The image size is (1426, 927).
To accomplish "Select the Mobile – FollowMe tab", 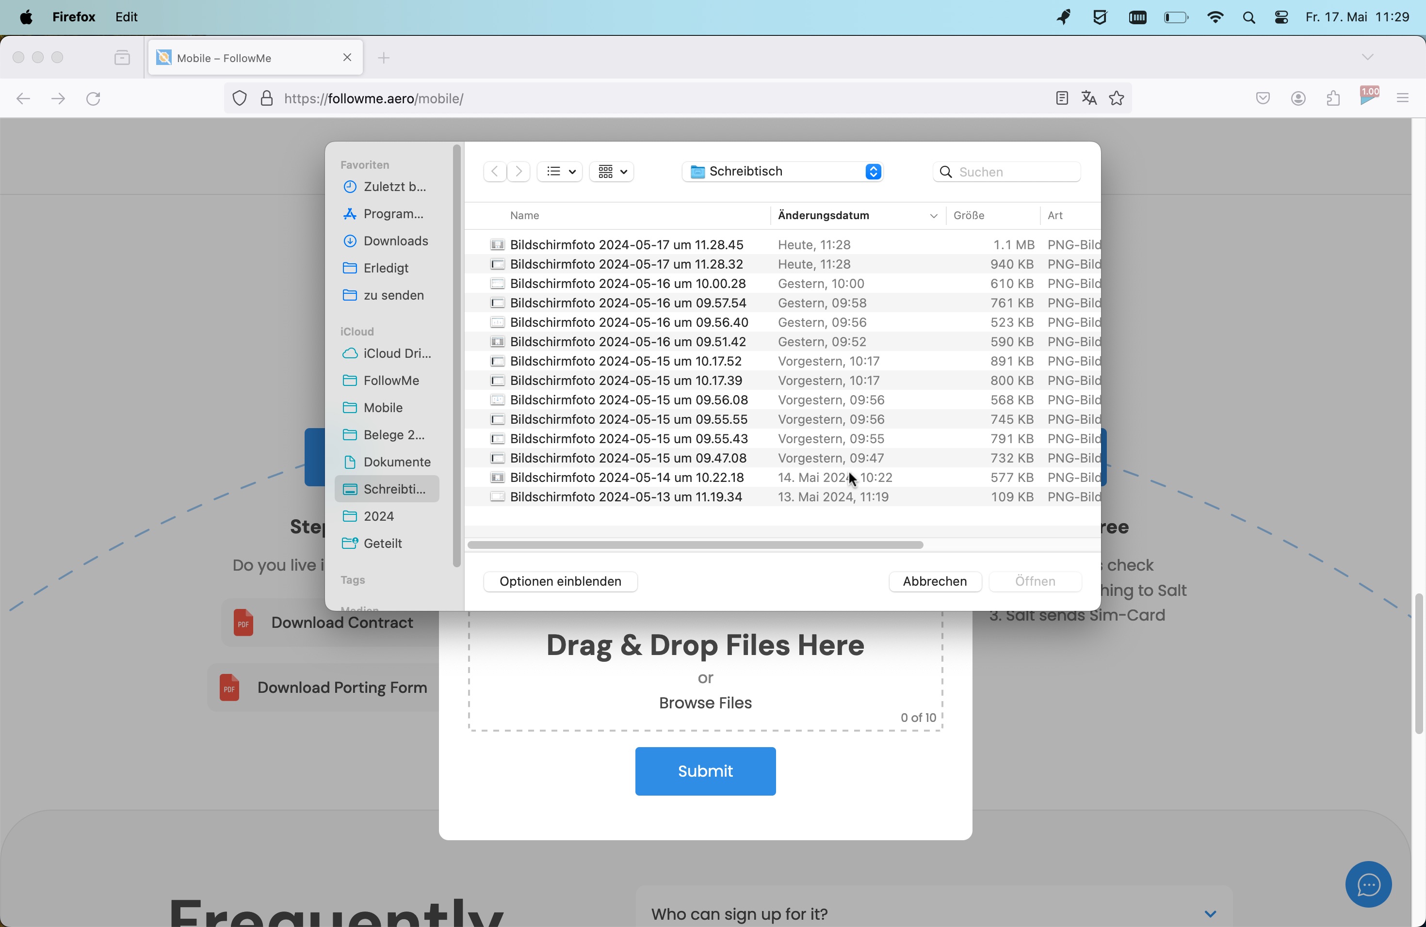I will [256, 58].
